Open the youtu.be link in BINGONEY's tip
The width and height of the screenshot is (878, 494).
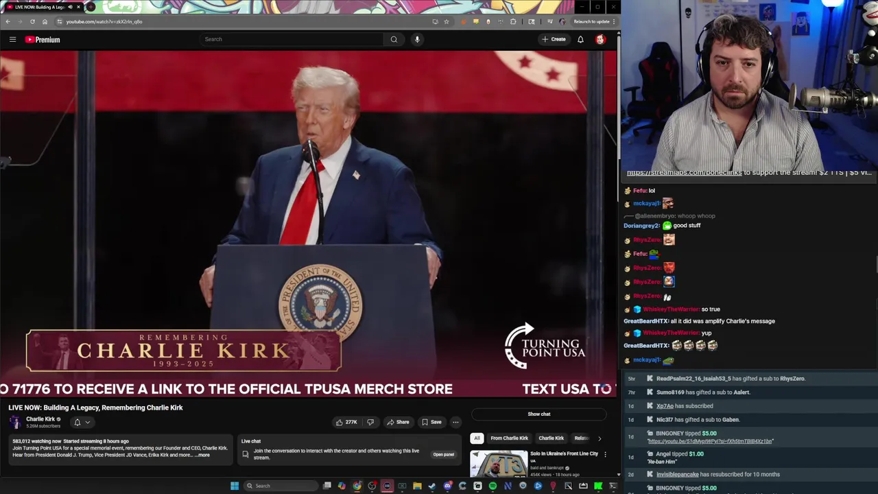(x=710, y=441)
